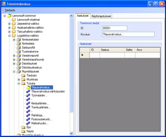Click the lemon icon beside Tilausvahvistus...
166x137 pixels.
(28, 88)
